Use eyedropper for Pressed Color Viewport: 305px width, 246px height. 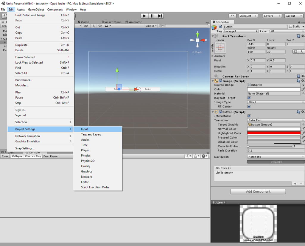click(303, 137)
